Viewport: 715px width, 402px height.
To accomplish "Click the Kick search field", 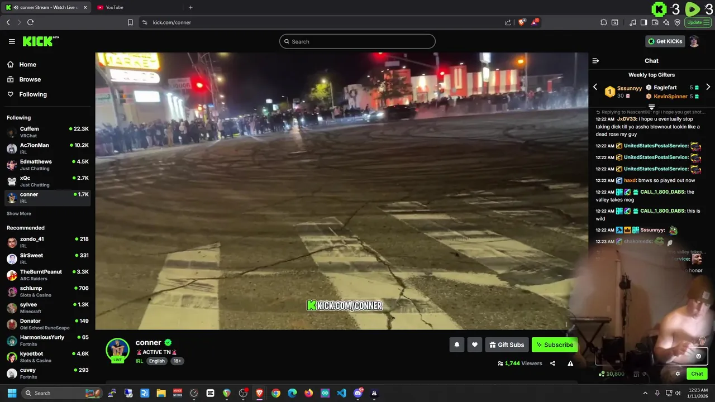I will click(357, 41).
